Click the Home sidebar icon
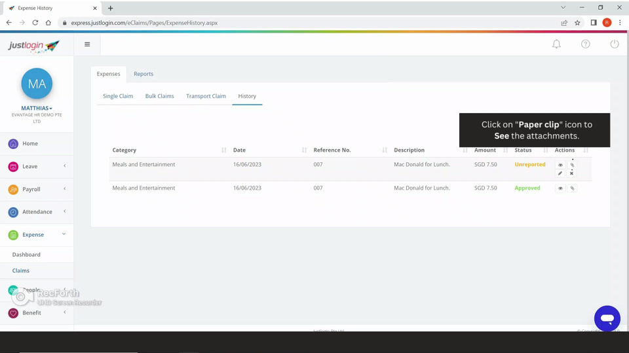 coord(13,144)
